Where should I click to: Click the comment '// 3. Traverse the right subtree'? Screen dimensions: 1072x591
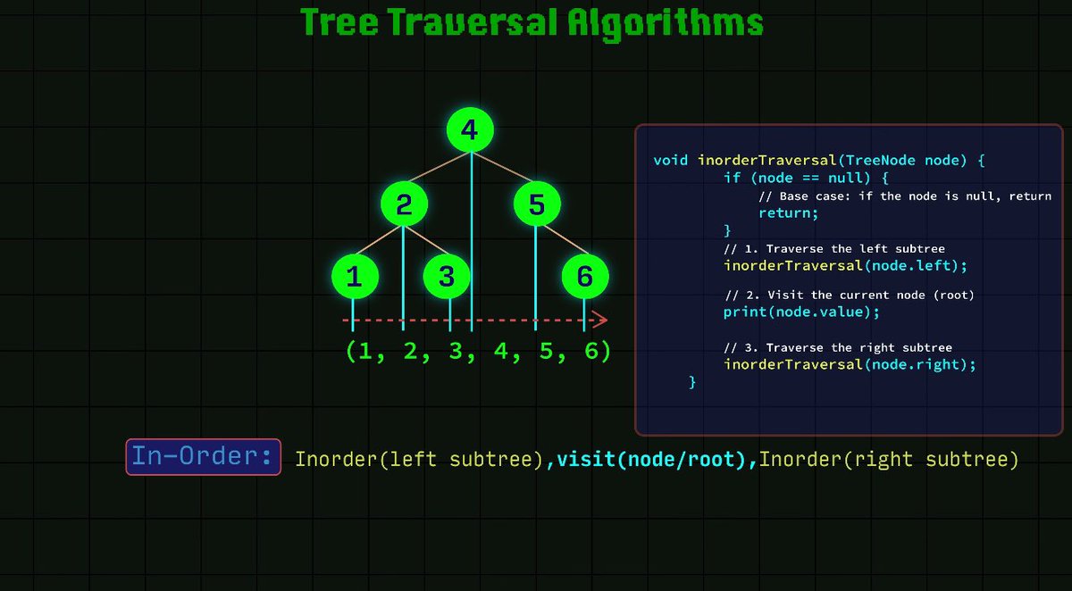coord(838,348)
